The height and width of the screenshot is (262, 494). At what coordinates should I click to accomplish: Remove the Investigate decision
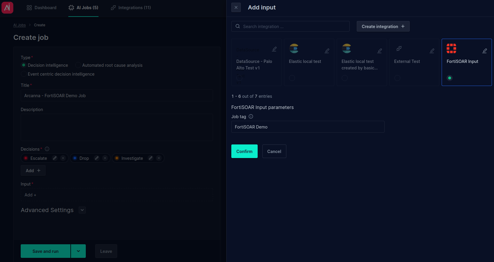pos(159,158)
